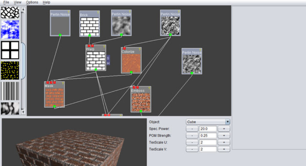Open the Options menu
Viewport: 306px width, 166px height.
tap(32, 2)
